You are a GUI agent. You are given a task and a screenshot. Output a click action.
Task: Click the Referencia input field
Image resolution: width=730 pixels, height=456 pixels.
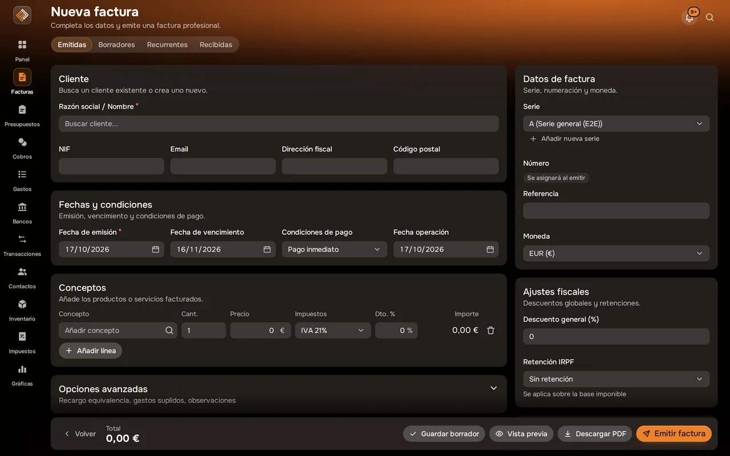(x=616, y=211)
